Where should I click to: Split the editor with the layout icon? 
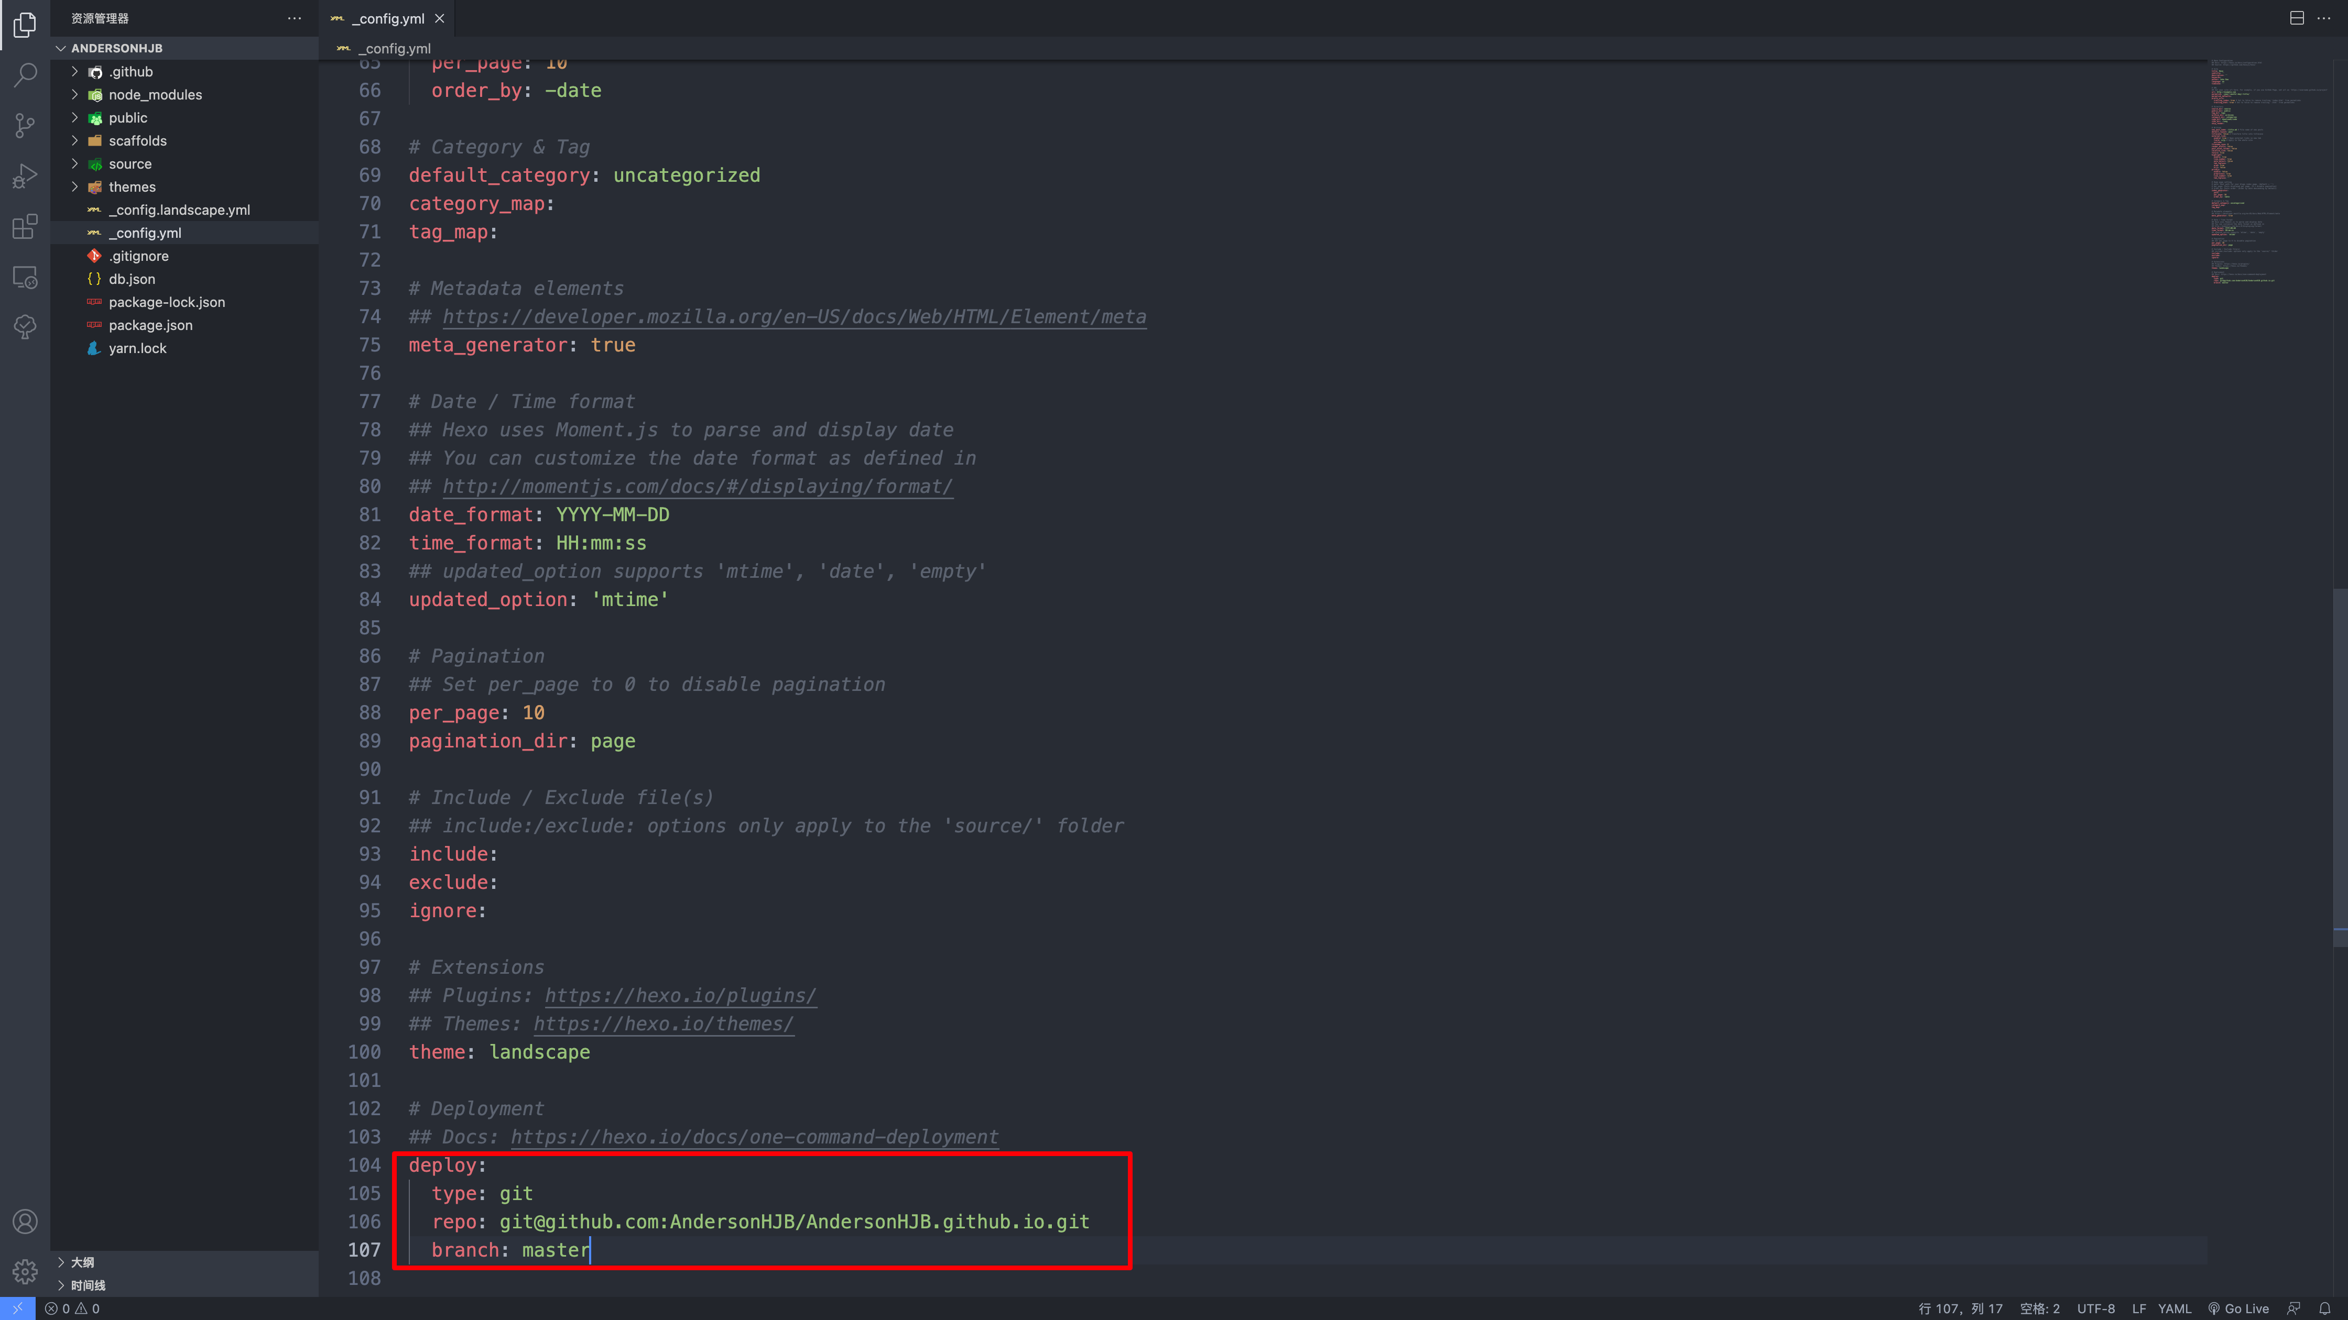(x=2297, y=18)
